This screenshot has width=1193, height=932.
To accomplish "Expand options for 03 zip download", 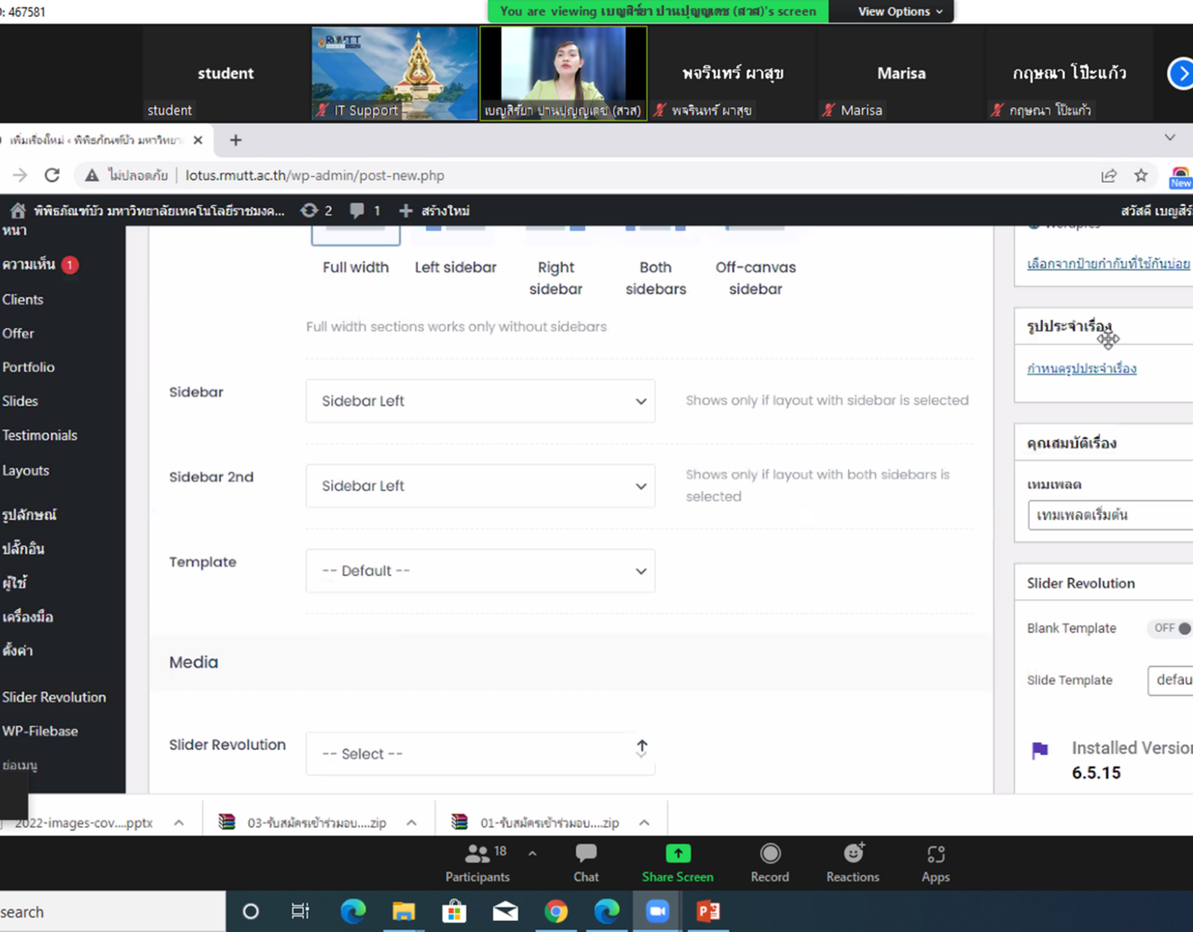I will (x=411, y=823).
